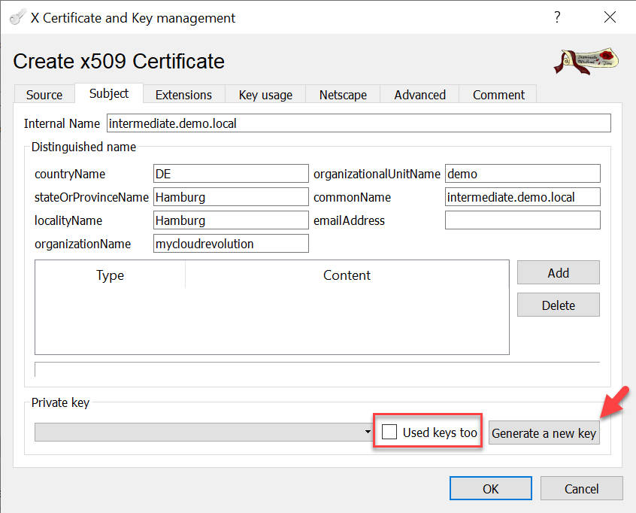The height and width of the screenshot is (513, 636).
Task: Show the Advanced tab
Action: tap(419, 95)
